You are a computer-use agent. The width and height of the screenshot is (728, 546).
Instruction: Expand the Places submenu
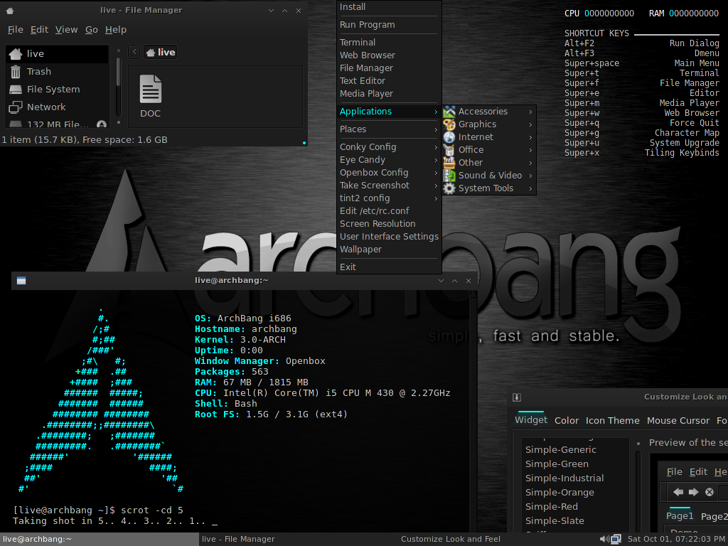click(x=353, y=129)
